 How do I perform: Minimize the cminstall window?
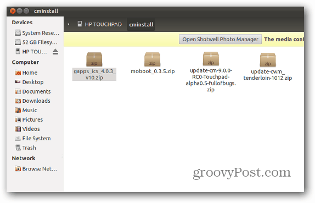click(x=20, y=11)
